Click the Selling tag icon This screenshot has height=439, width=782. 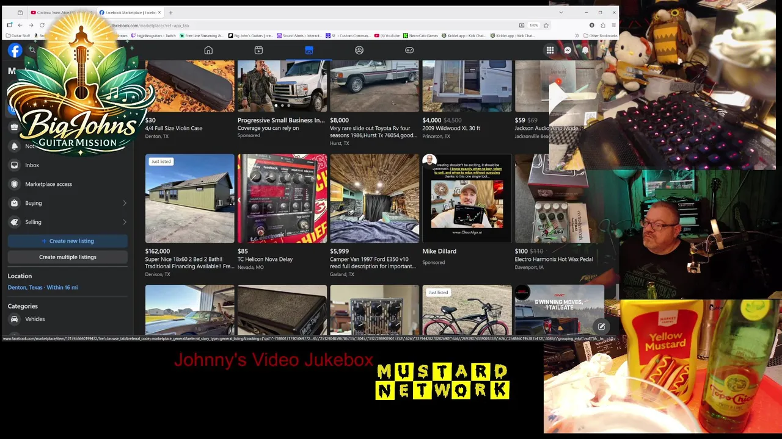[x=14, y=222]
